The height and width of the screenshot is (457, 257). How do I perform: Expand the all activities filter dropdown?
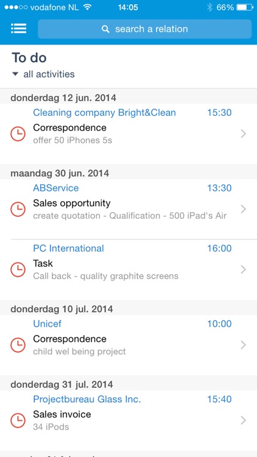click(x=43, y=74)
